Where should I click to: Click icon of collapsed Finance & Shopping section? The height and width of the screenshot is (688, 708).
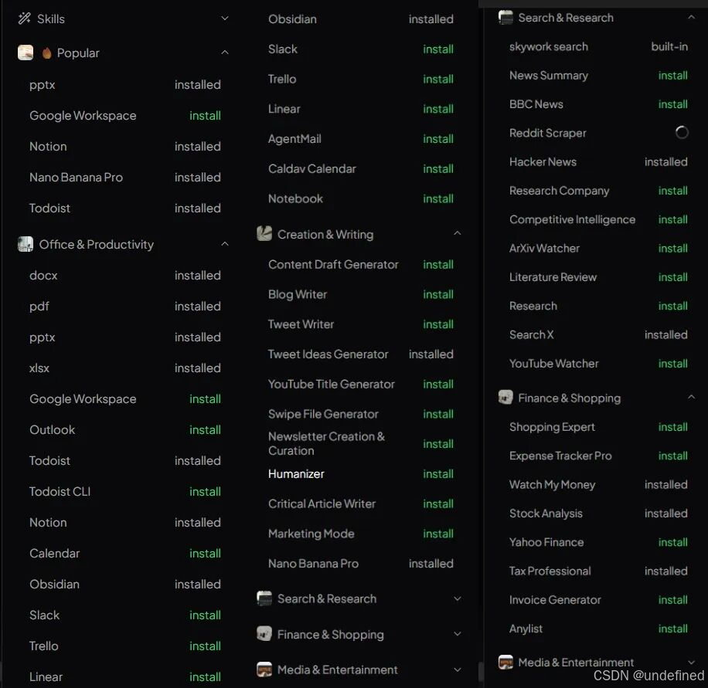(x=264, y=633)
